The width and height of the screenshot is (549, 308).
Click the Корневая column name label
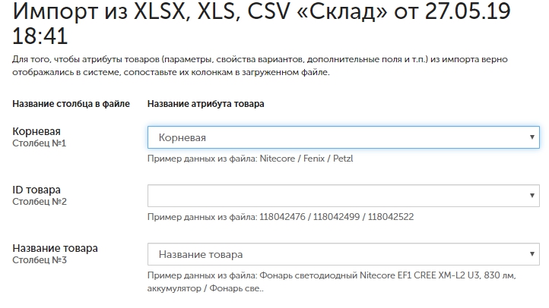point(36,131)
